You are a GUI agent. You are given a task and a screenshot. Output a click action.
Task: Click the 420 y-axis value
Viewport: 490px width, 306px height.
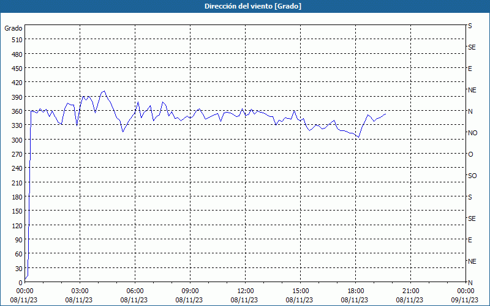click(17, 83)
